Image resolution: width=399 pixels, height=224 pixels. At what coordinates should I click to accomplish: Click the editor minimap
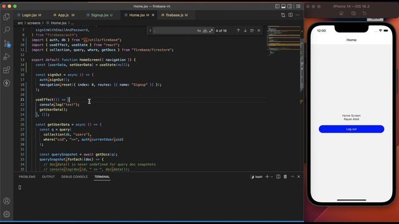(x=283, y=40)
